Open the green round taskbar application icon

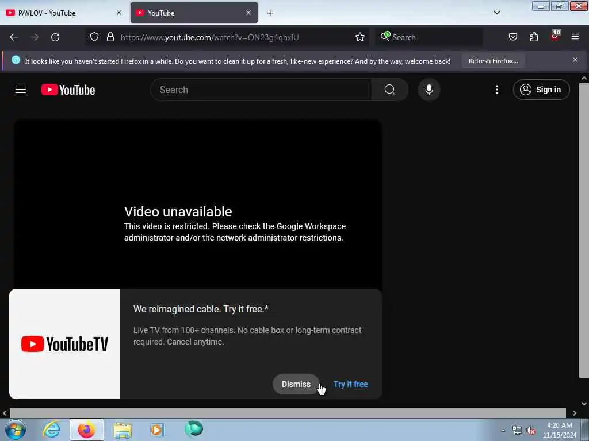tap(194, 429)
